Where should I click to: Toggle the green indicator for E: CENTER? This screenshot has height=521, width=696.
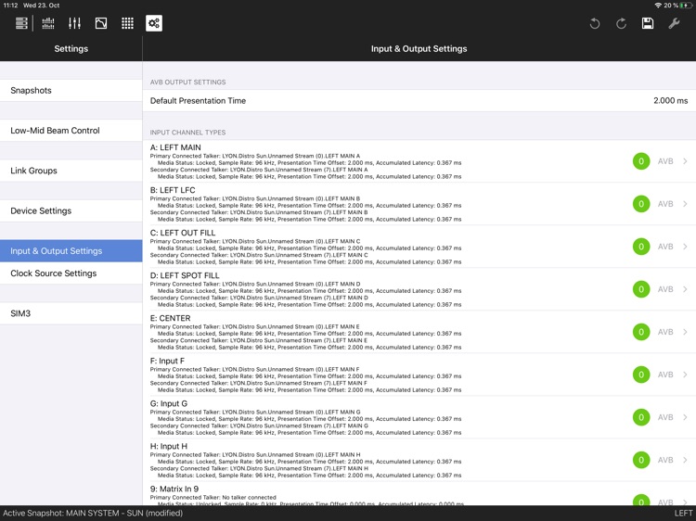coord(640,332)
